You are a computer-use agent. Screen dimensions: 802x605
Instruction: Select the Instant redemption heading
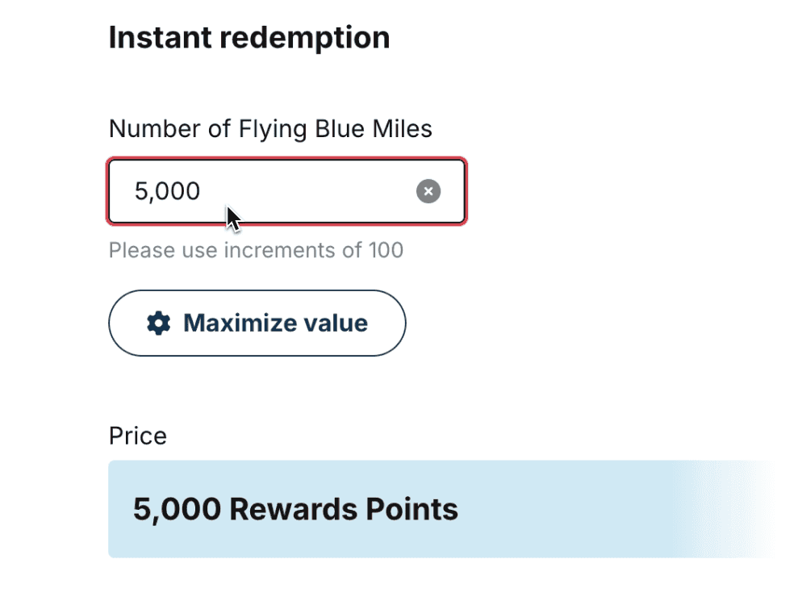(x=249, y=37)
